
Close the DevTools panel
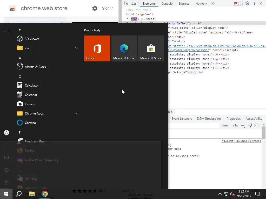coord(261,3)
